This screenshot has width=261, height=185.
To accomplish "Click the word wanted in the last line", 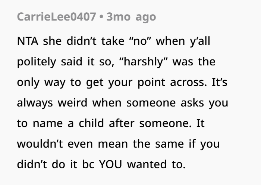I will [x=147, y=164].
